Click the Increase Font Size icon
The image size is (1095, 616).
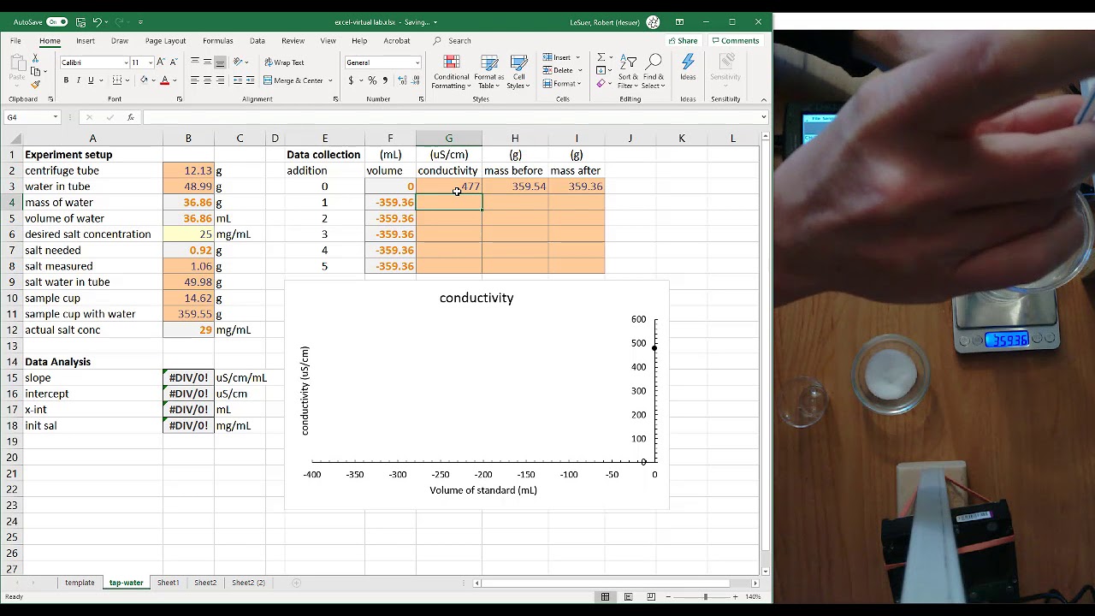tap(162, 62)
